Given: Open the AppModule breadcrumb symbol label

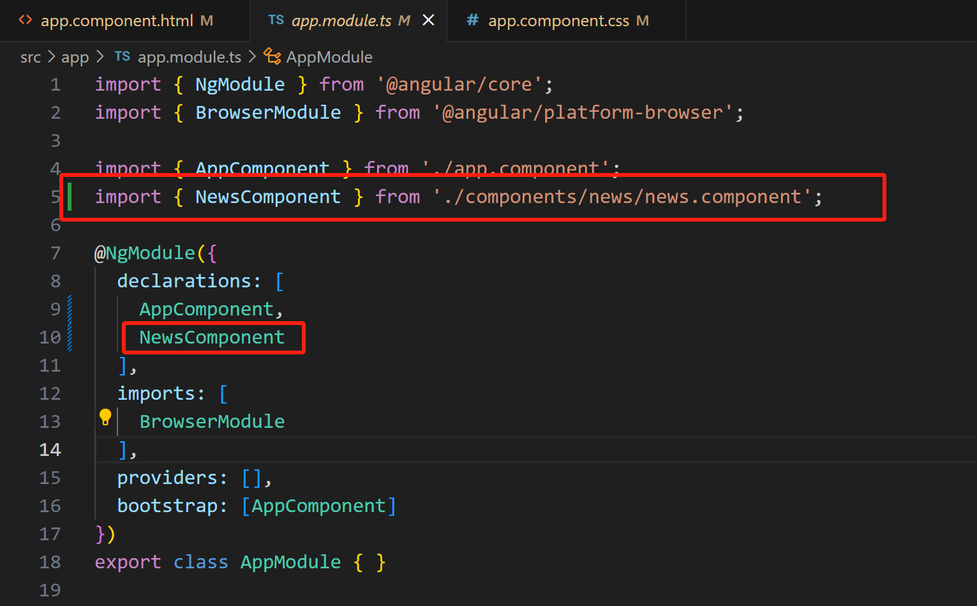Looking at the screenshot, I should (329, 57).
